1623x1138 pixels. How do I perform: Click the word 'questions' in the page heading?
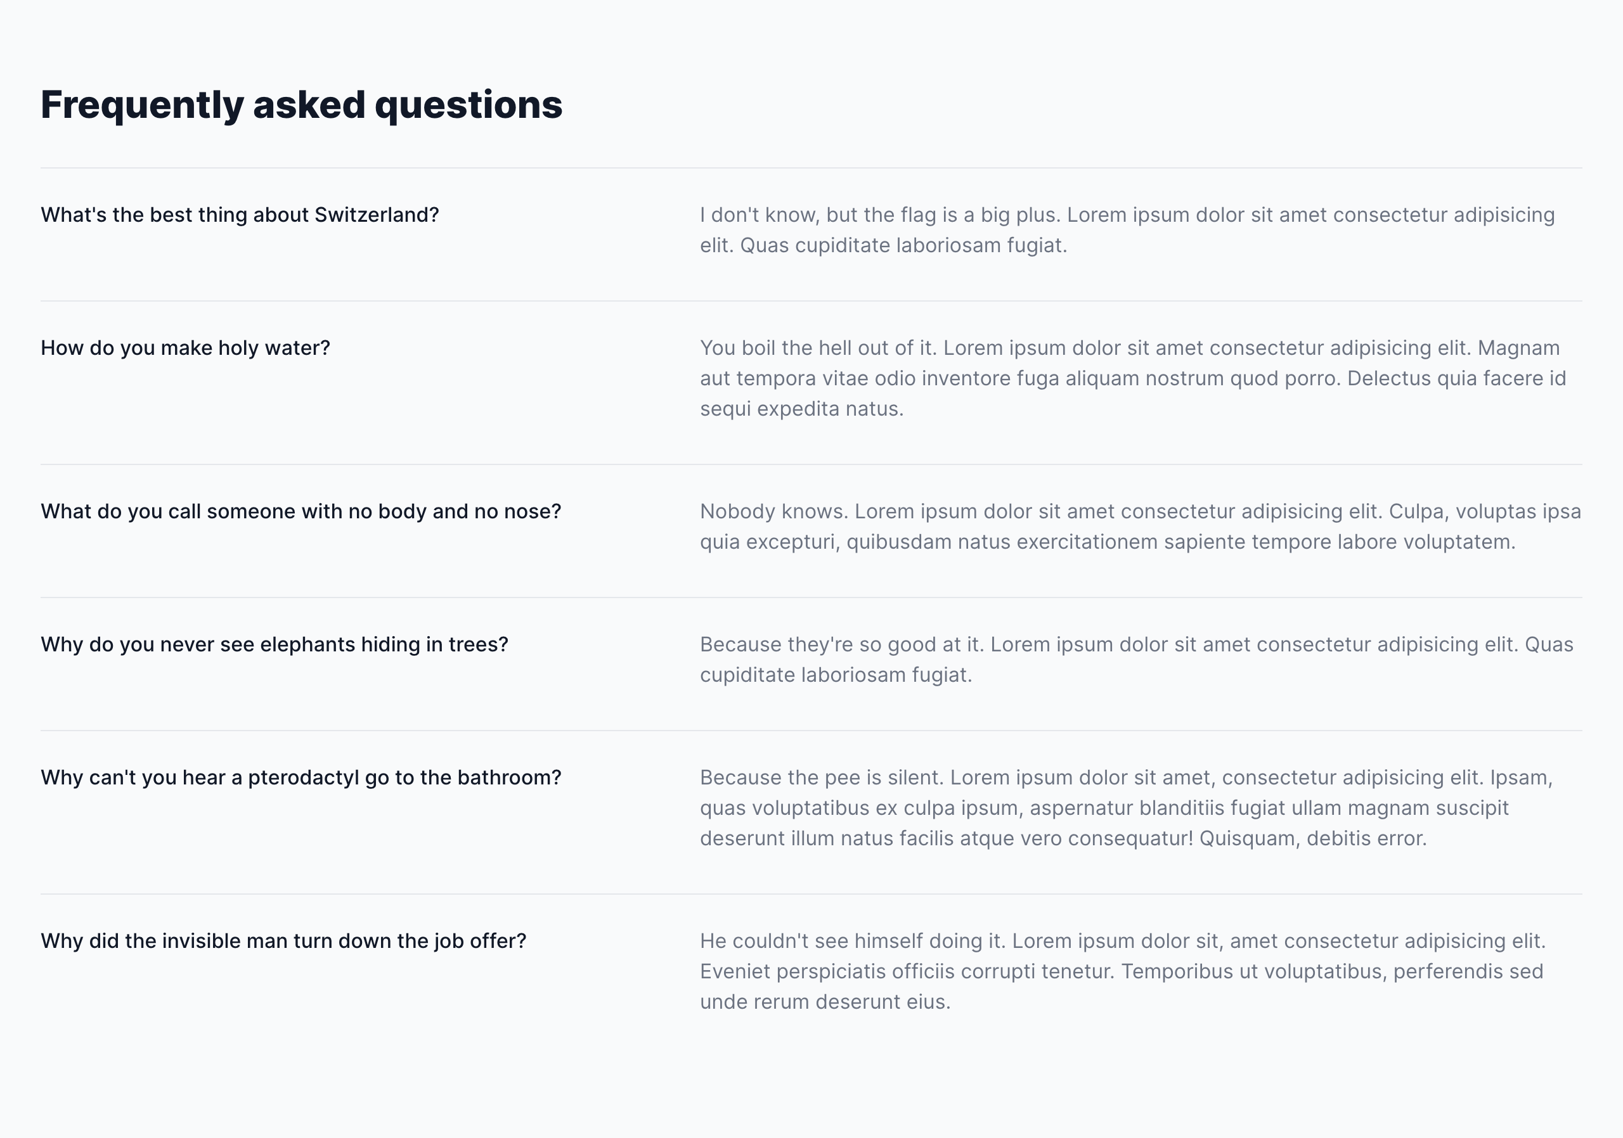tap(468, 105)
